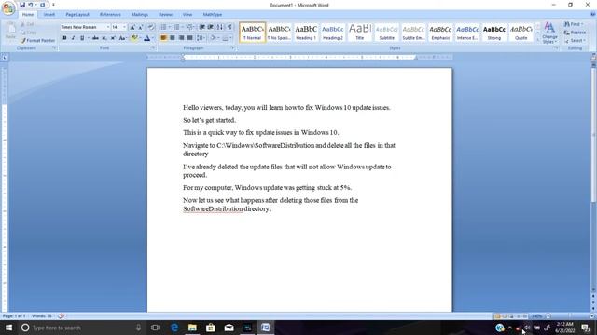Justify the paragraph text
597x335 pixels.
tap(190, 38)
